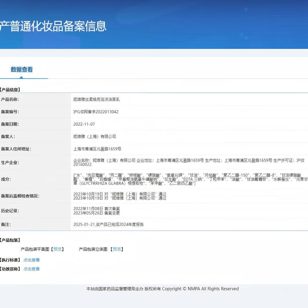Open 预览 link for 产品包装立体图
This screenshot has width=308, height=308.
click(117, 249)
